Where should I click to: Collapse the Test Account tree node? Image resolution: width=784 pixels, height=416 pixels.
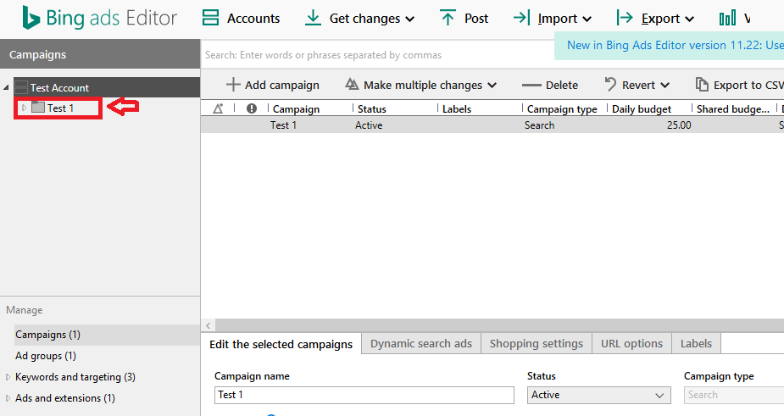[7, 87]
